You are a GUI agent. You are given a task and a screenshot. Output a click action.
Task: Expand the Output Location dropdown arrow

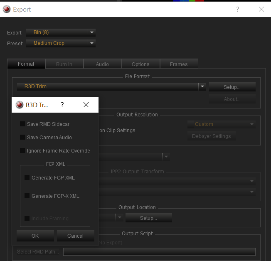coord(120,217)
